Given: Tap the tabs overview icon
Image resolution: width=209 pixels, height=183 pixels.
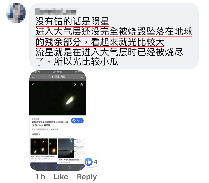Looking at the screenshot, I should pos(81,167).
